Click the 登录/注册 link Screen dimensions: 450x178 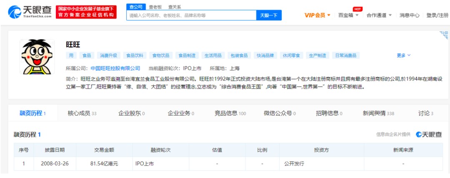[437, 15]
